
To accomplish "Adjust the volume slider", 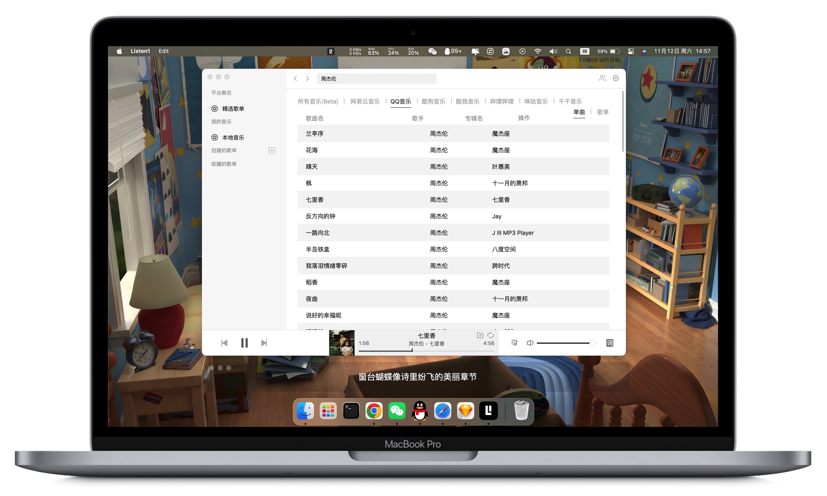I will tap(566, 343).
